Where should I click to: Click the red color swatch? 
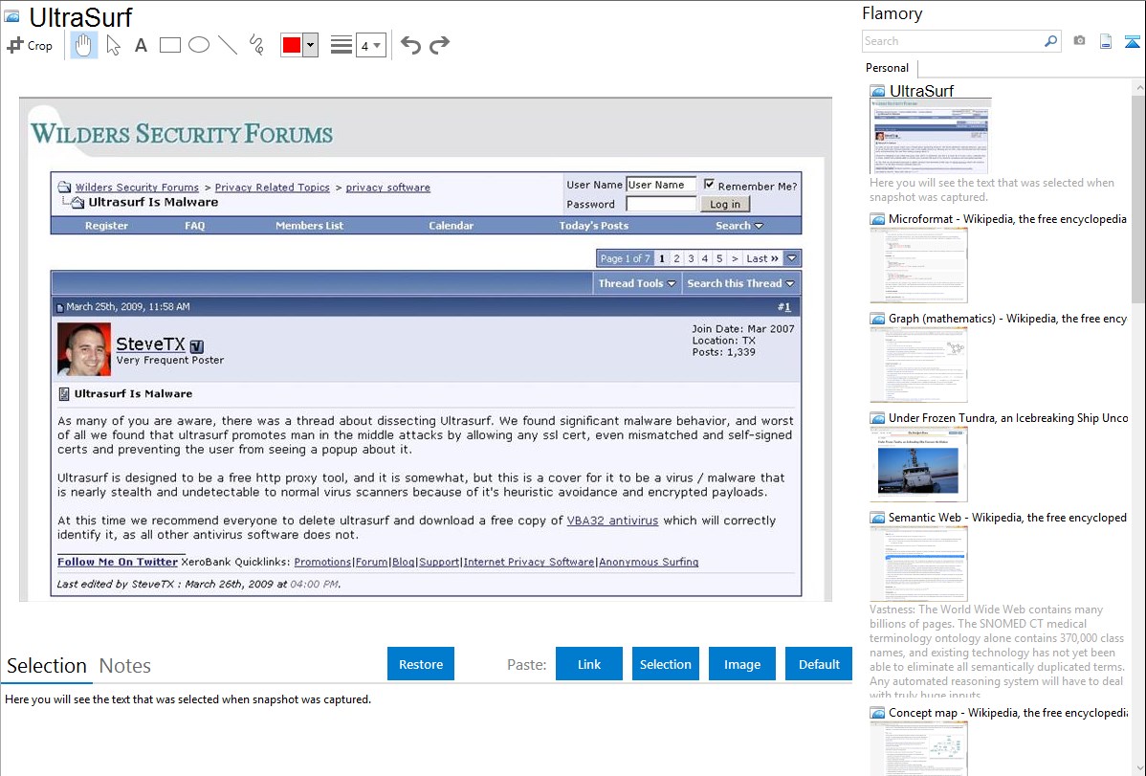[x=292, y=45]
